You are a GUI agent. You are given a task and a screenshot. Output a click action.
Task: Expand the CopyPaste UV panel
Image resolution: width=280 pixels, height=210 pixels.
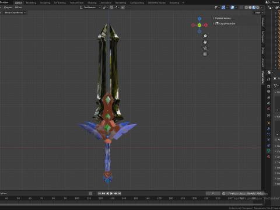pyautogui.click(x=213, y=23)
